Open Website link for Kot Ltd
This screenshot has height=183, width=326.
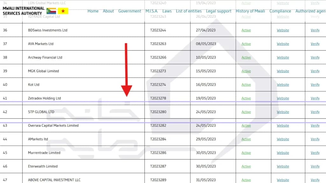[283, 85]
